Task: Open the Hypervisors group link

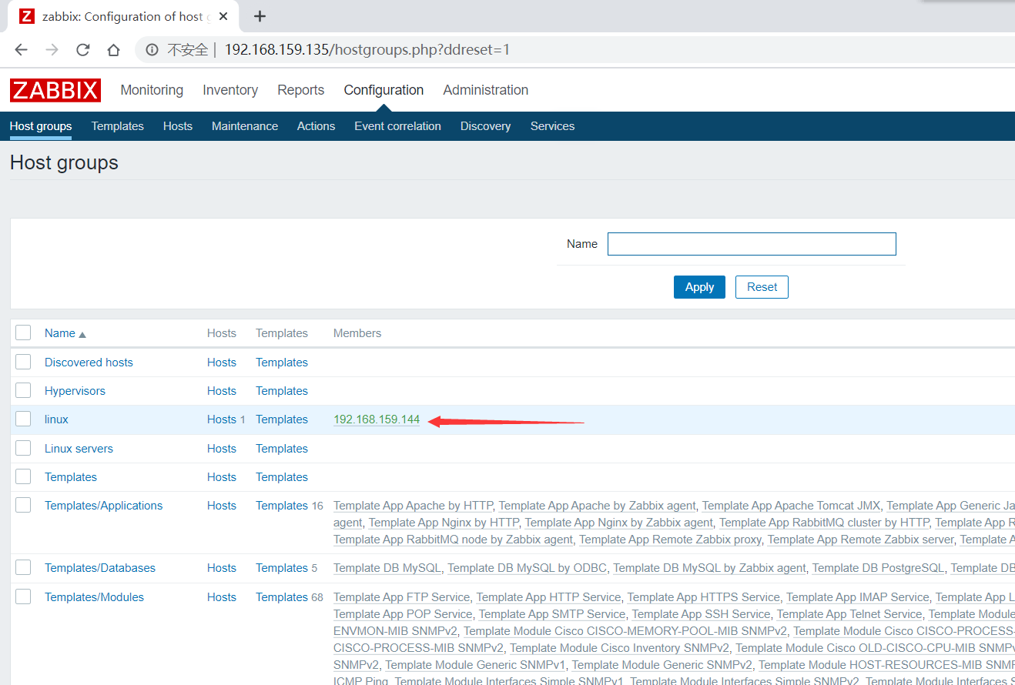Action: coord(75,391)
